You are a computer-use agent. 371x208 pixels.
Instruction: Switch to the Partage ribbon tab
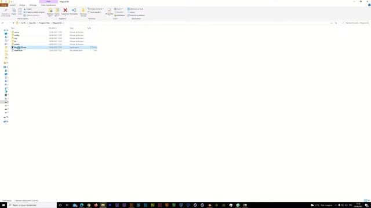pyautogui.click(x=22, y=5)
